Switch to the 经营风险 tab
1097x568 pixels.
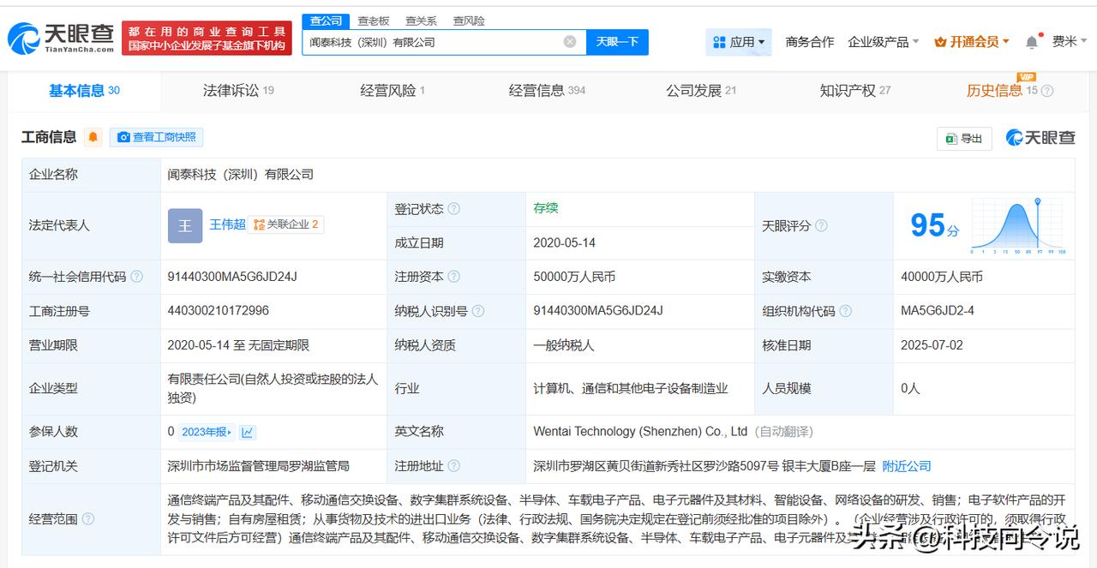pos(393,91)
